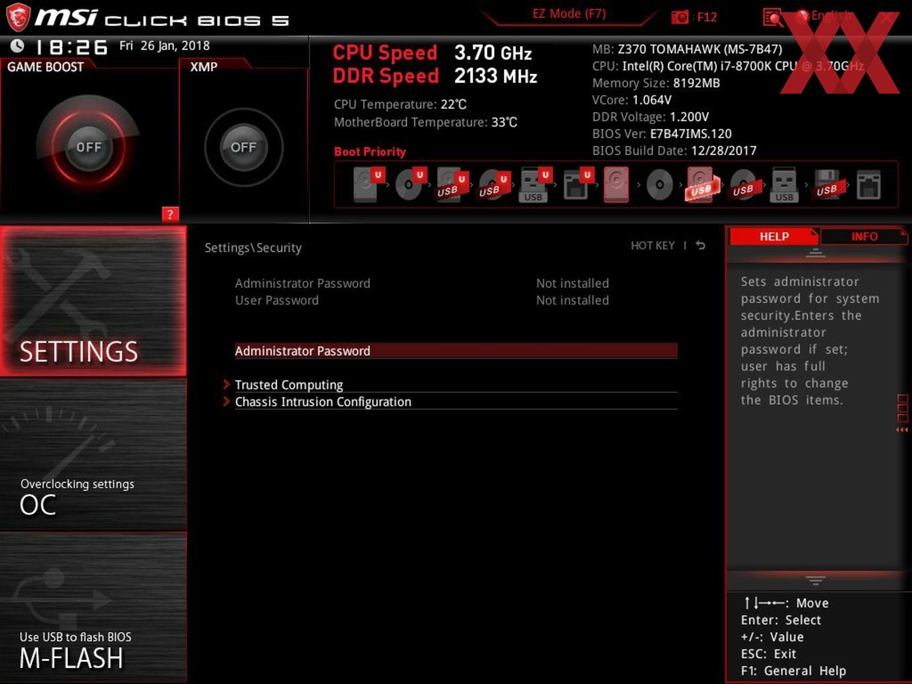912x684 pixels.
Task: Click the Settings\Security breadcrumb
Action: click(x=253, y=247)
